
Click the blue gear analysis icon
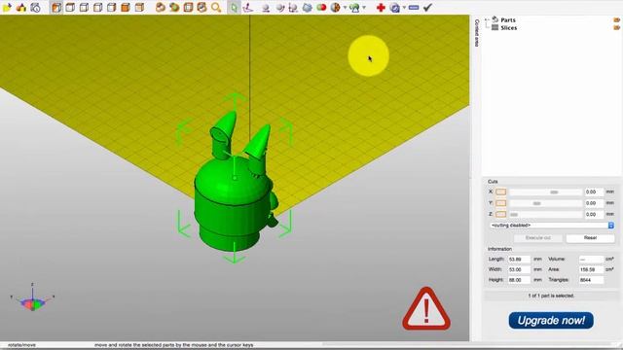pos(394,7)
